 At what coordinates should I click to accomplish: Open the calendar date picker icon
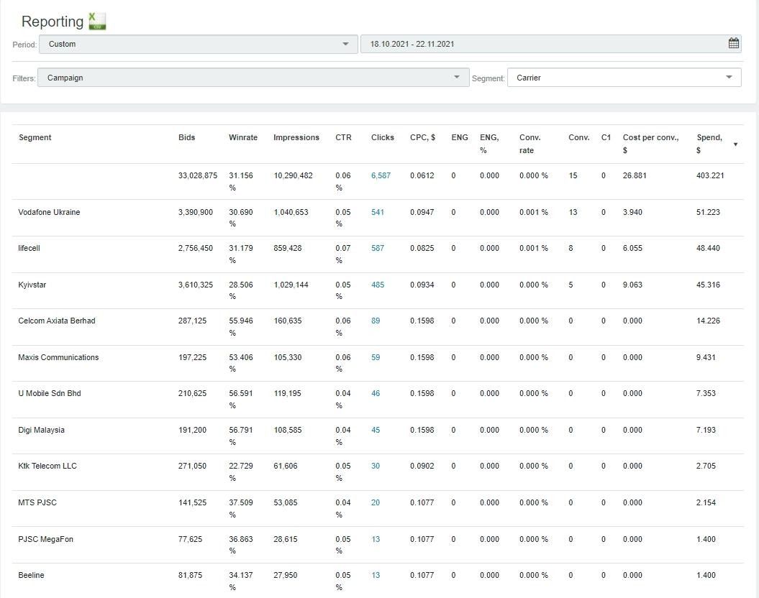pos(733,44)
